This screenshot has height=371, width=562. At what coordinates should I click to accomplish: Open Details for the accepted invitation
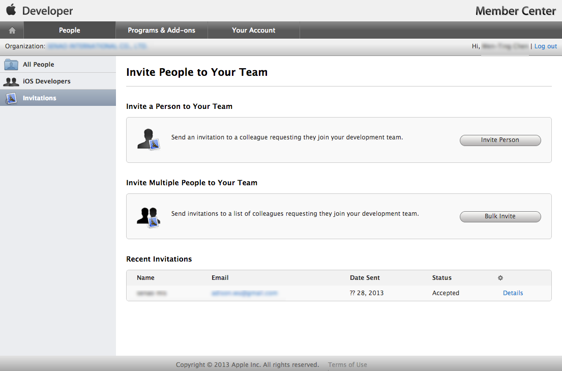click(513, 293)
